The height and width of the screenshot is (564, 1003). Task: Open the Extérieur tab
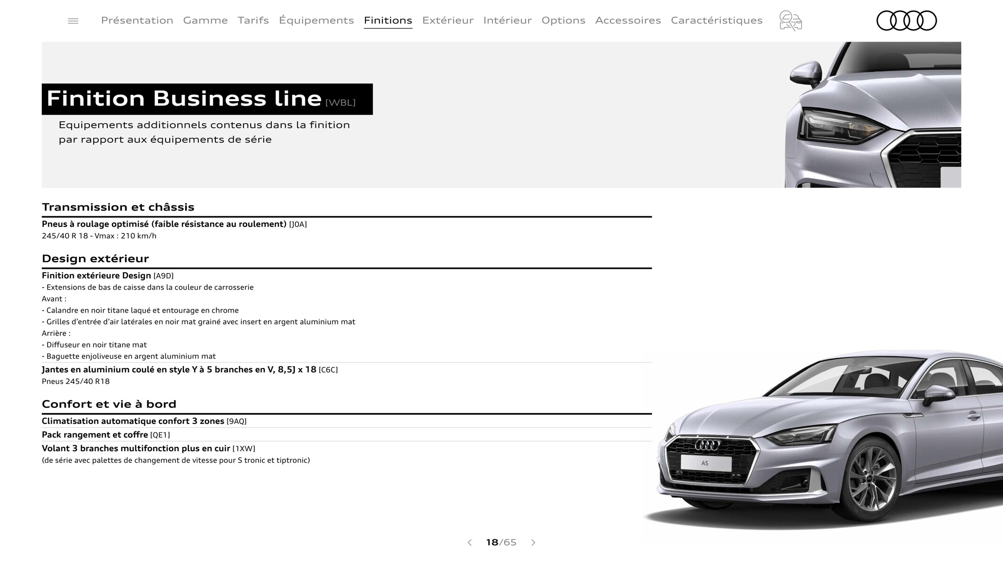tap(448, 20)
